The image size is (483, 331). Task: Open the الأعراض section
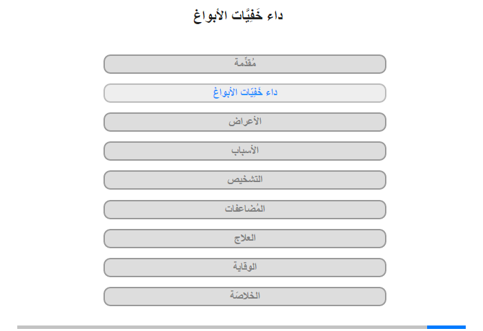[x=244, y=122]
